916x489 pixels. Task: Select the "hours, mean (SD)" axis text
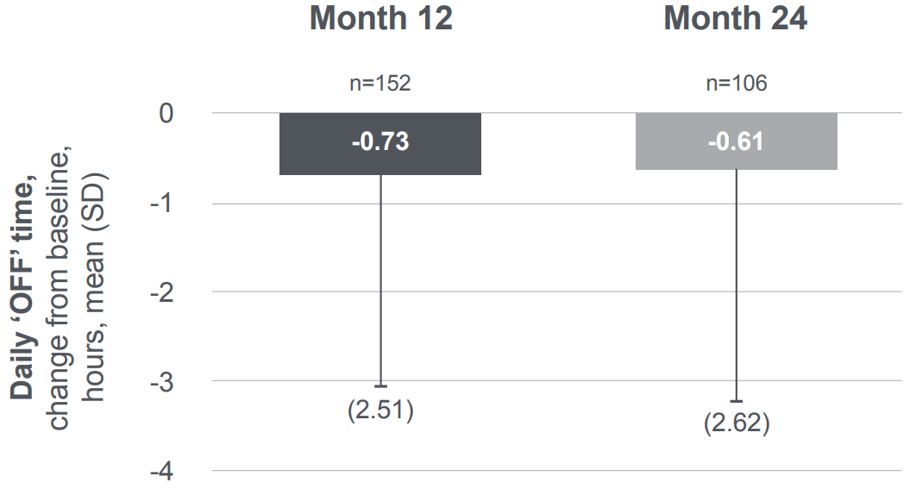tap(94, 285)
